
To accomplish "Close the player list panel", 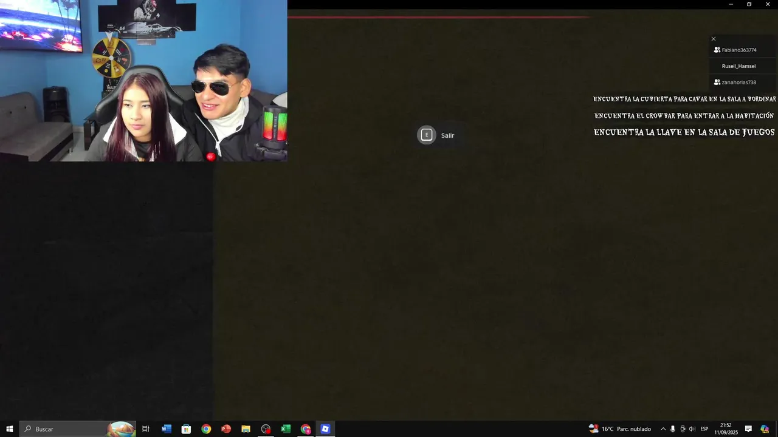I will (714, 39).
